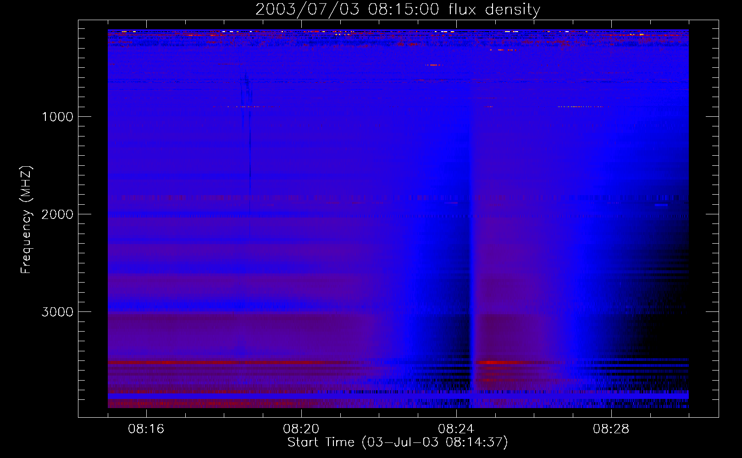This screenshot has width=742, height=458.
Task: Click the vertical blue absorption stripe at 08:24
Action: click(471, 256)
